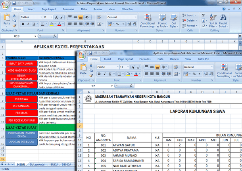Toggle Bold in front window Font group

click(x=100, y=74)
